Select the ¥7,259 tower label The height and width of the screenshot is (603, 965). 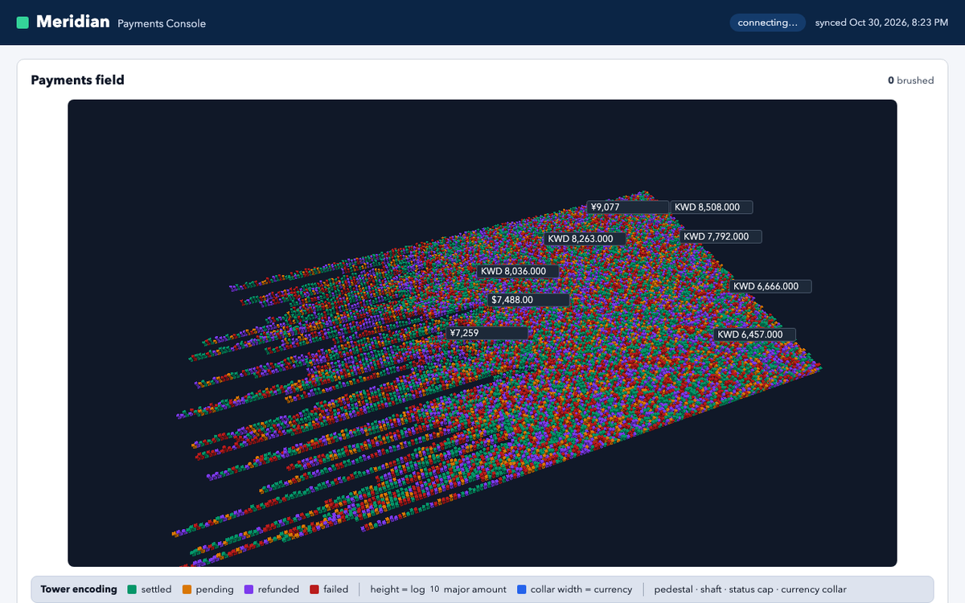point(487,333)
